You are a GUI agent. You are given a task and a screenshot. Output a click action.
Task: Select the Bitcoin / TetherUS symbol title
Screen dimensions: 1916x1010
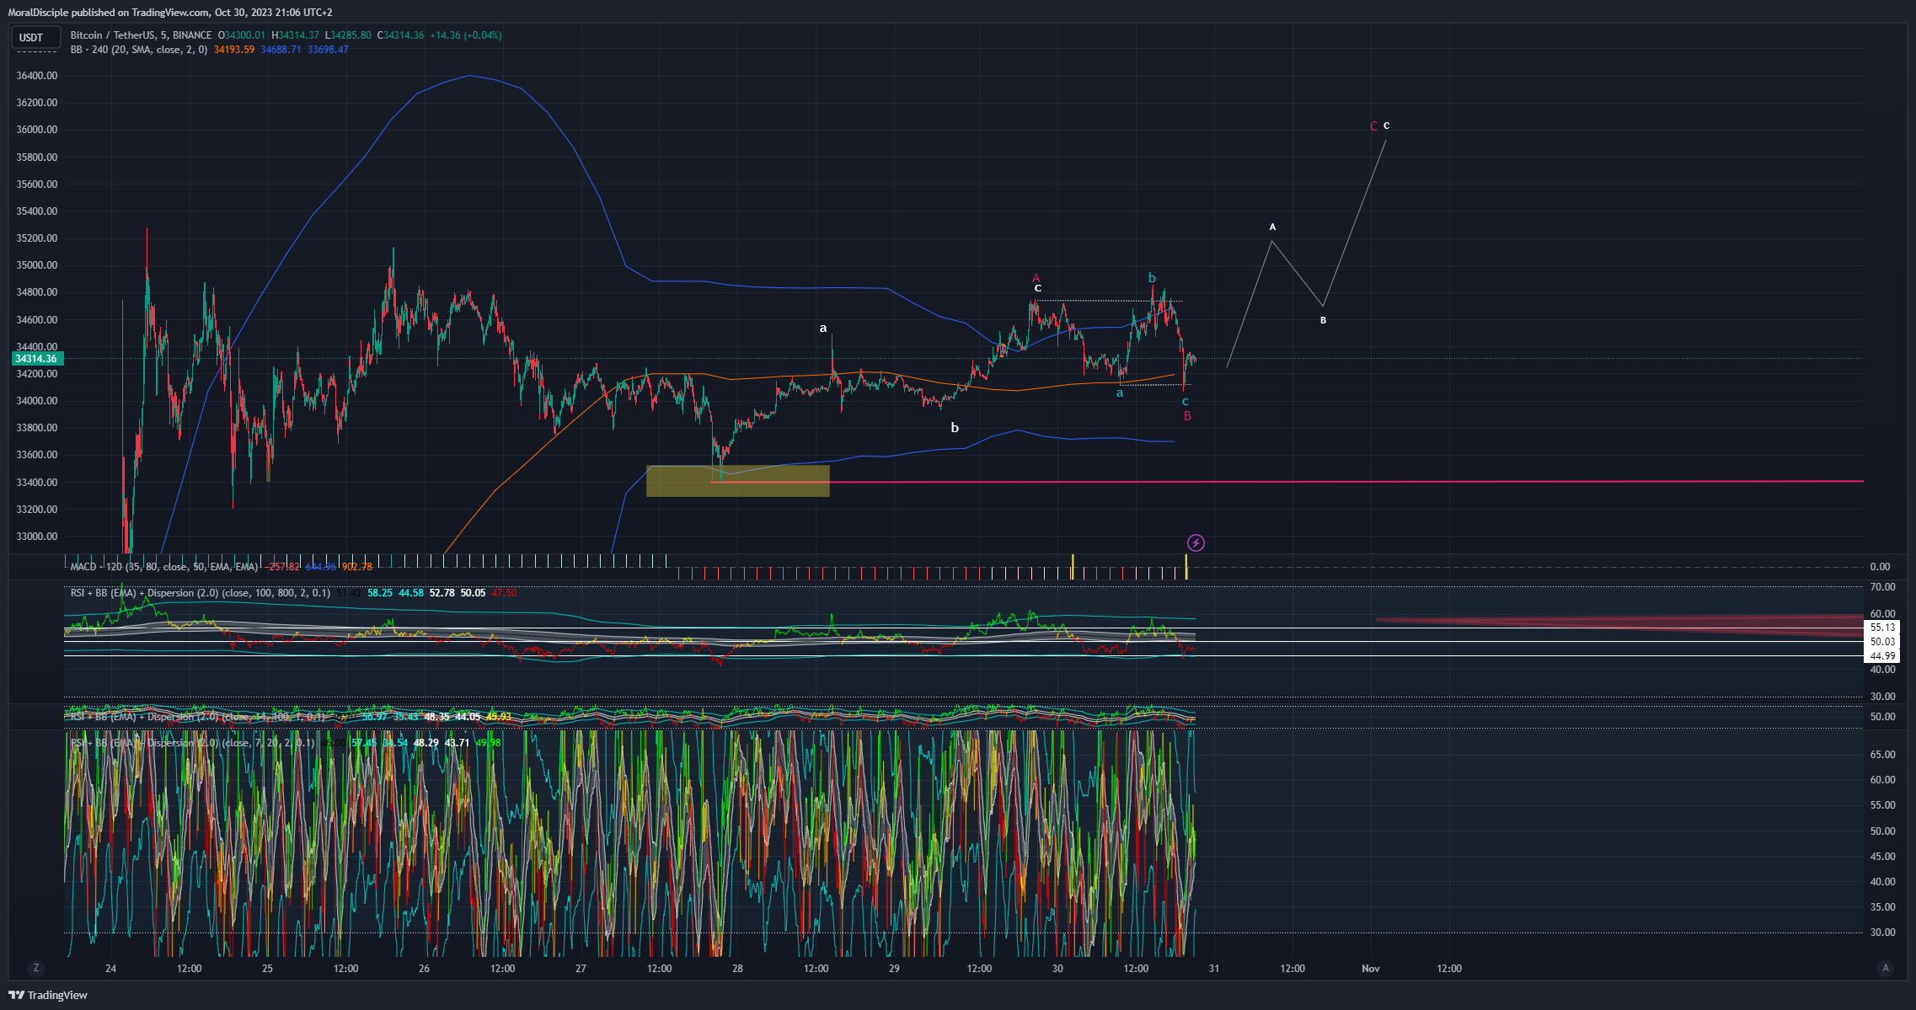pos(141,35)
